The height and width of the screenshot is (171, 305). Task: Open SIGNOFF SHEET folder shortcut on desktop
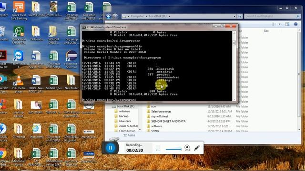point(53,35)
